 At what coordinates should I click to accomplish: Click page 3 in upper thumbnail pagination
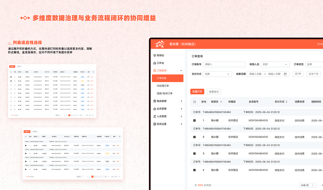coord(72,115)
